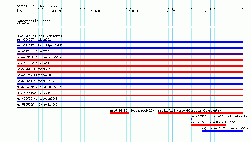Select the blue bar under nsv564651
The height and width of the screenshot is (142, 251).
point(130,84)
